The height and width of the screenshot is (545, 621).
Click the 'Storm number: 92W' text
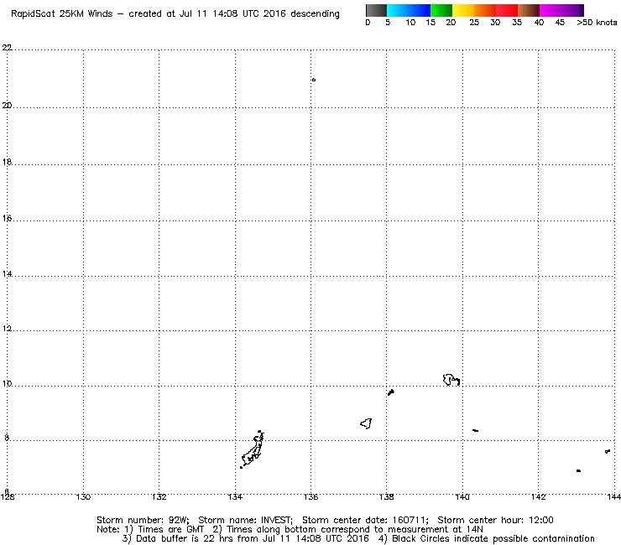[143, 520]
